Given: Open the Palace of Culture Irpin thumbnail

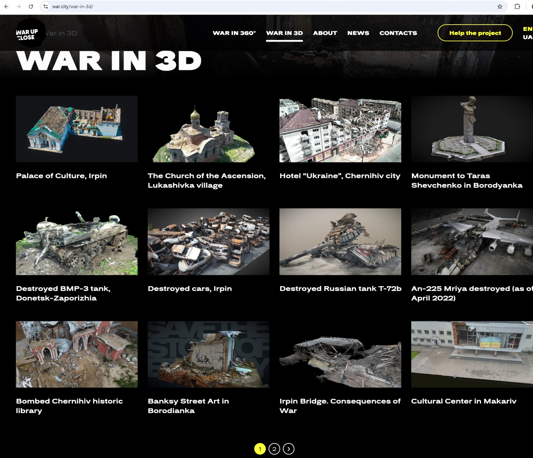Looking at the screenshot, I should 77,129.
